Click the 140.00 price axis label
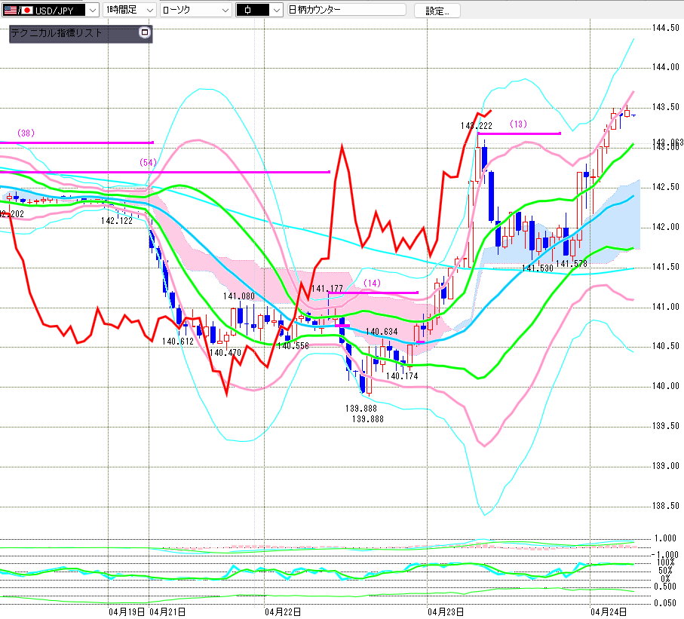This screenshot has width=684, height=619. [666, 386]
